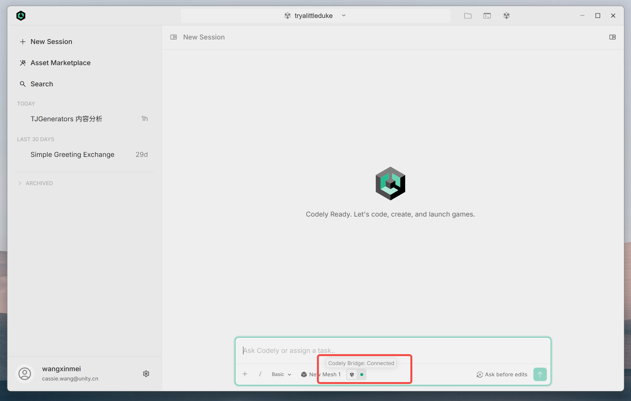This screenshot has width=631, height=401.
Task: Open the tryalittleduke project selector dropdown
Action: pyautogui.click(x=315, y=16)
